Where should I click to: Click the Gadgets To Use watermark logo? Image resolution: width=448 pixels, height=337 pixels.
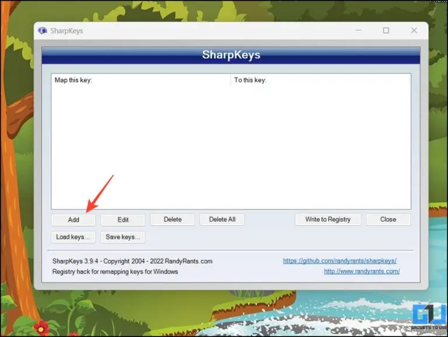click(429, 317)
